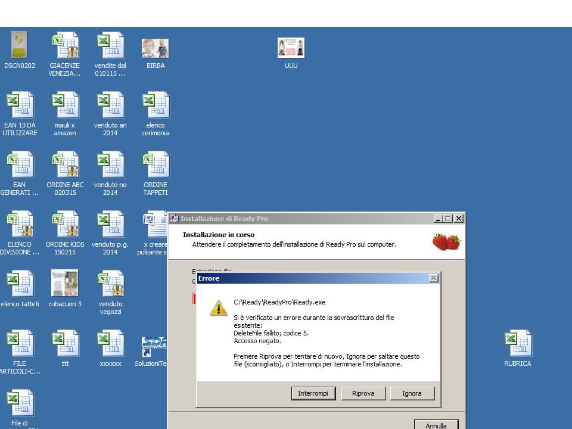Select the DSCN0202 image icon

point(19,45)
